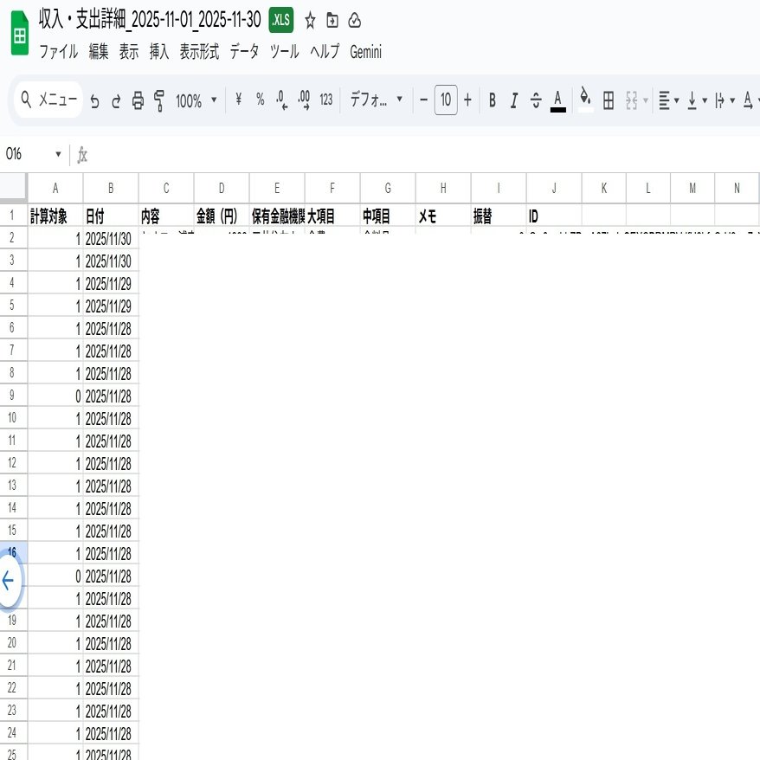Viewport: 760px width, 760px height.
Task: Toggle strikethrough formatting
Action: click(x=535, y=100)
